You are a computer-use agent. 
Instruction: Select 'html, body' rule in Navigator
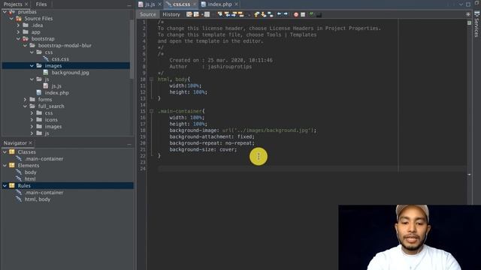[x=37, y=199]
